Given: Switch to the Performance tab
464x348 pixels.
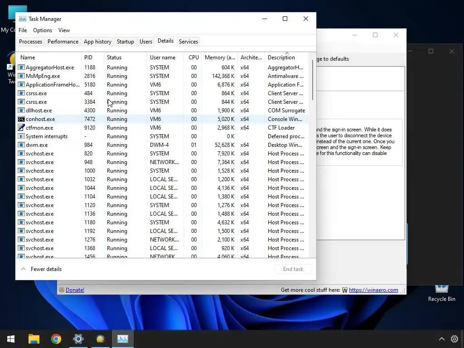Looking at the screenshot, I should coord(63,41).
